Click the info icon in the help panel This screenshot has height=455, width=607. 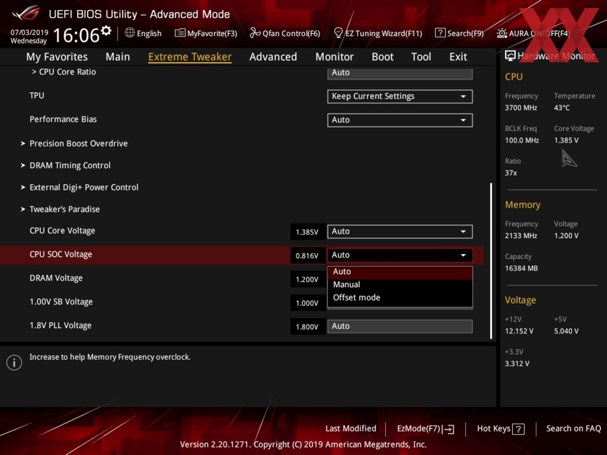coord(14,363)
